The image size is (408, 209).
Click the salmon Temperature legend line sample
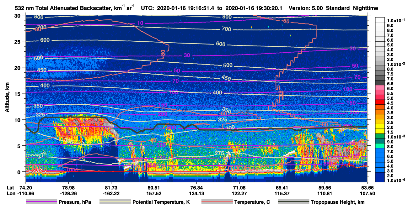(x=217, y=202)
